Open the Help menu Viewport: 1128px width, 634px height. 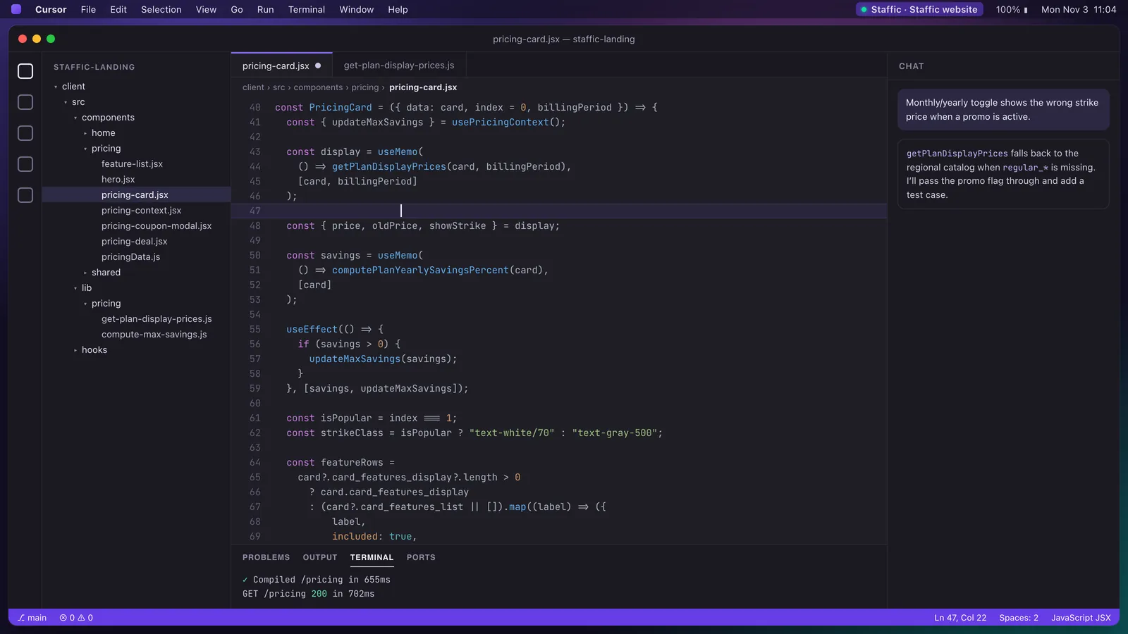(398, 10)
